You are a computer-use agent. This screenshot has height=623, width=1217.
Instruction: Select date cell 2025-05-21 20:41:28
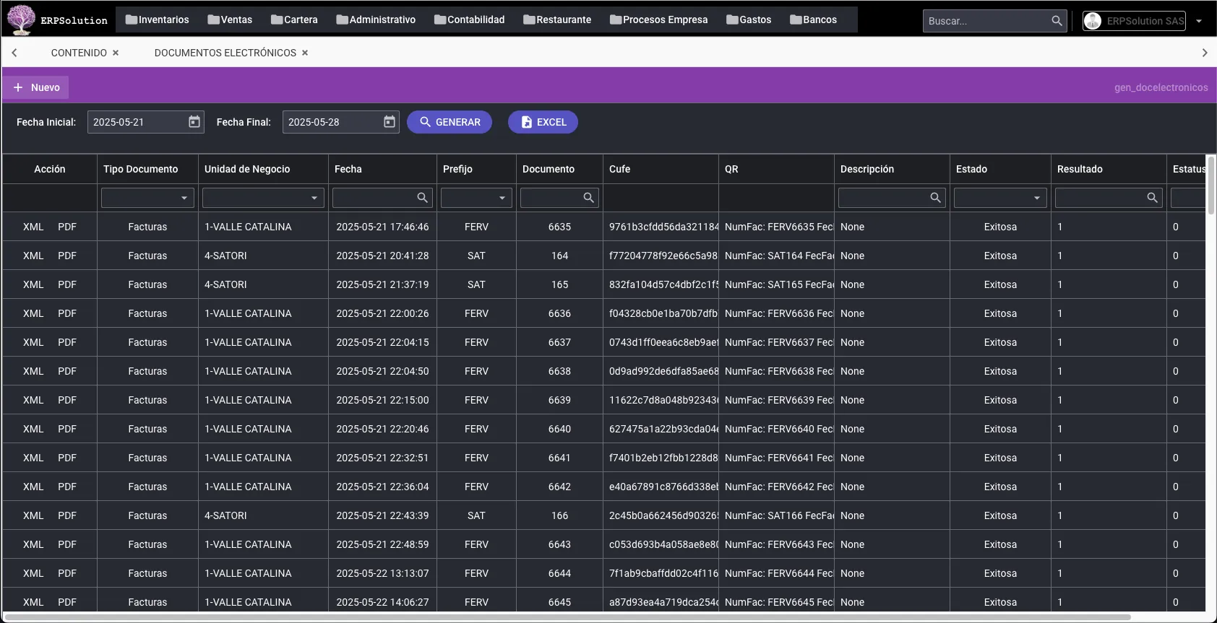(382, 256)
